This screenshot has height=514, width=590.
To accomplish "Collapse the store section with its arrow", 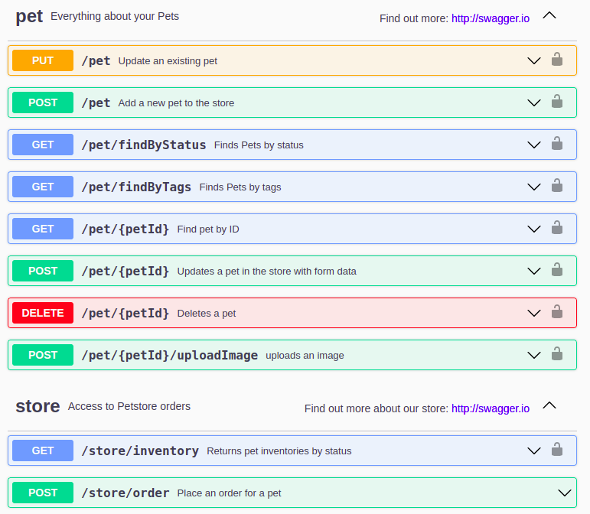I will pyautogui.click(x=549, y=406).
